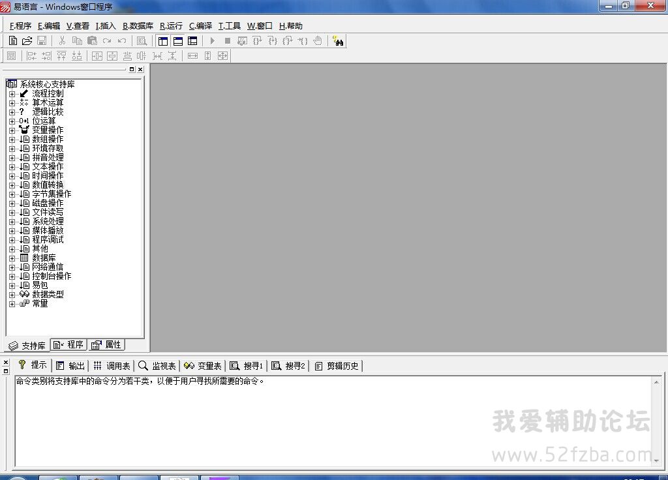Click the stop square icon
This screenshot has height=480, width=668.
point(228,41)
